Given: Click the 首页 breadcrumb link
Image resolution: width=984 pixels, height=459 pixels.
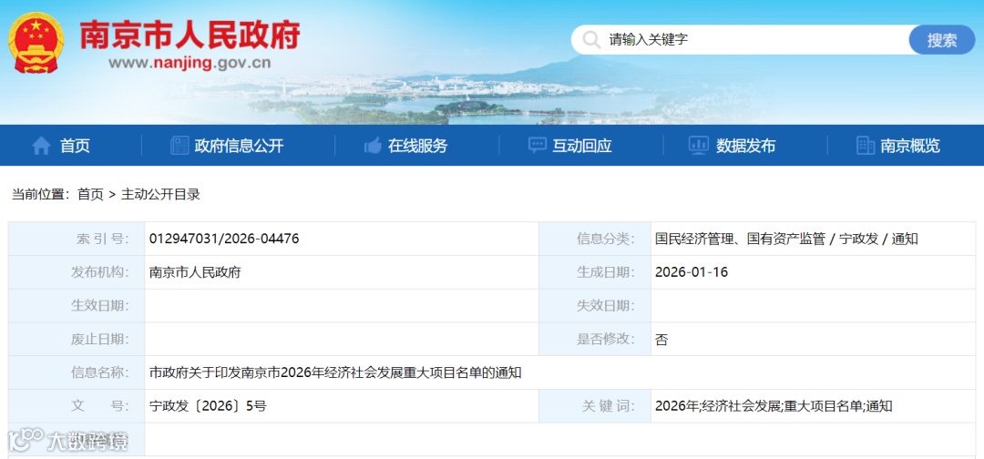Looking at the screenshot, I should pyautogui.click(x=90, y=194).
